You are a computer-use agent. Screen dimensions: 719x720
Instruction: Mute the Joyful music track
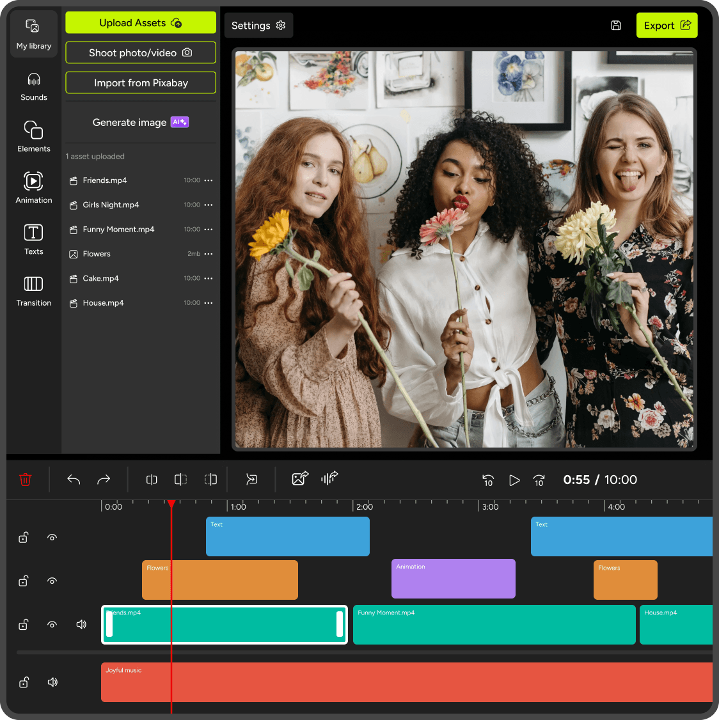[x=53, y=682]
